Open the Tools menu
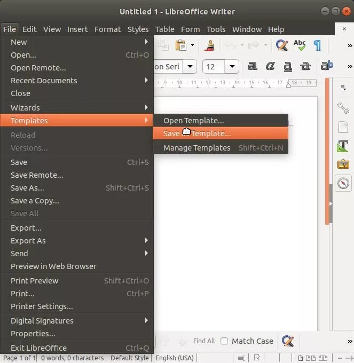Viewport: 354px width, 363px height. point(216,29)
